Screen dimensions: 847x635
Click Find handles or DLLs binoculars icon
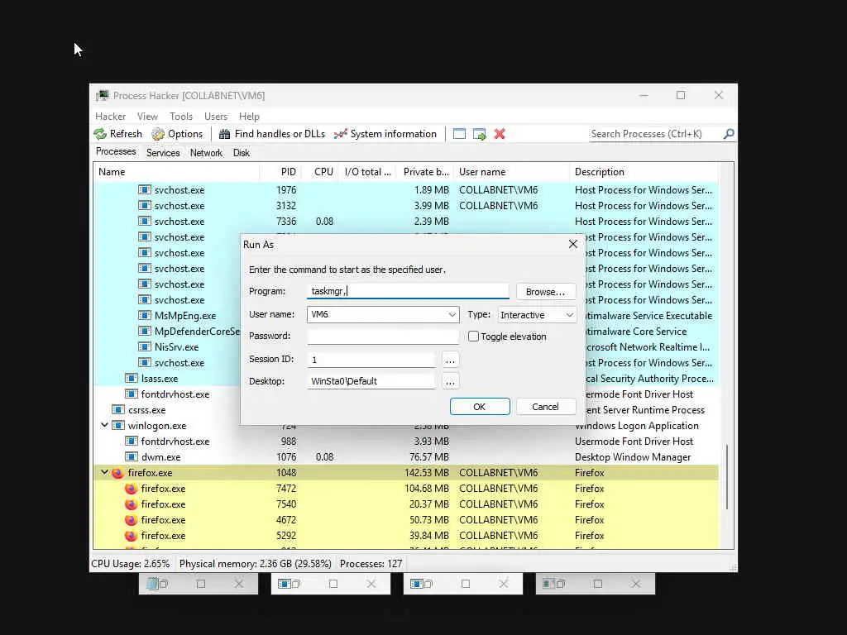coord(224,134)
